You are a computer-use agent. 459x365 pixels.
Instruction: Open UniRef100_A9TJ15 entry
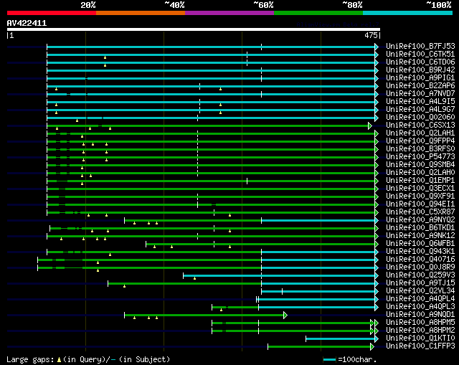pyautogui.click(x=420, y=283)
